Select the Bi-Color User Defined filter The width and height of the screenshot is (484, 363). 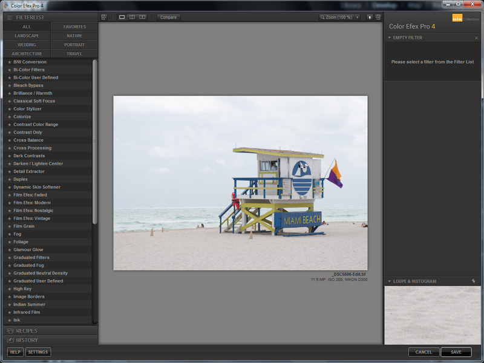click(x=48, y=77)
